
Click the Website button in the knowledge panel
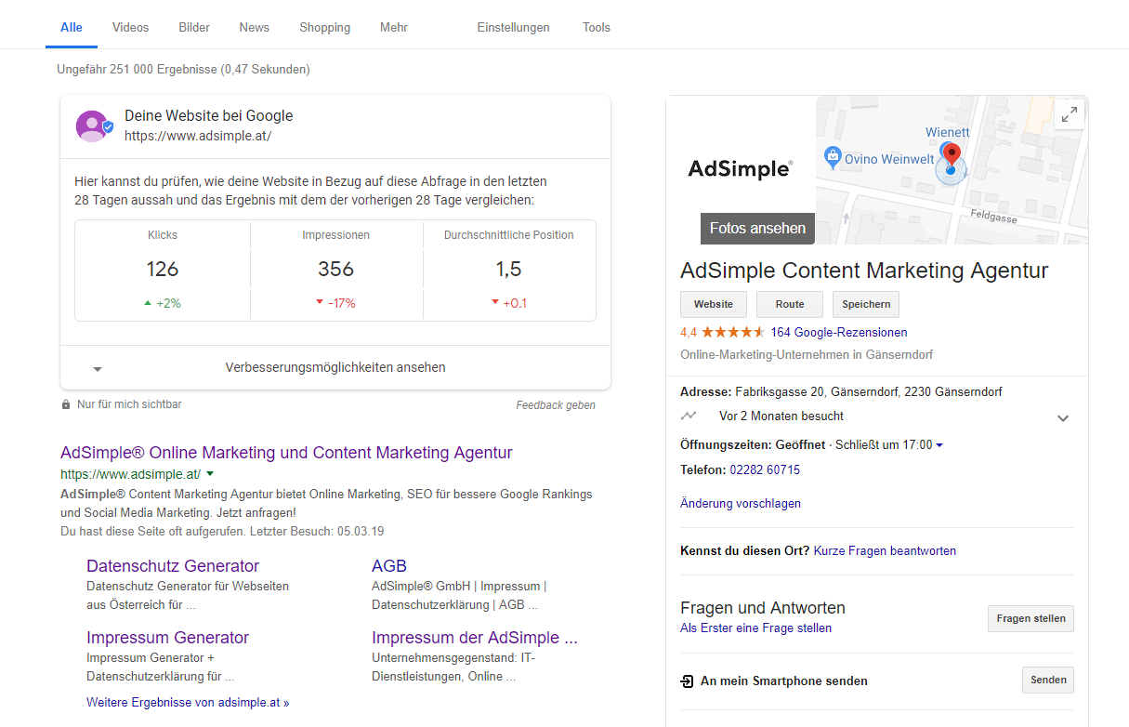(x=713, y=304)
